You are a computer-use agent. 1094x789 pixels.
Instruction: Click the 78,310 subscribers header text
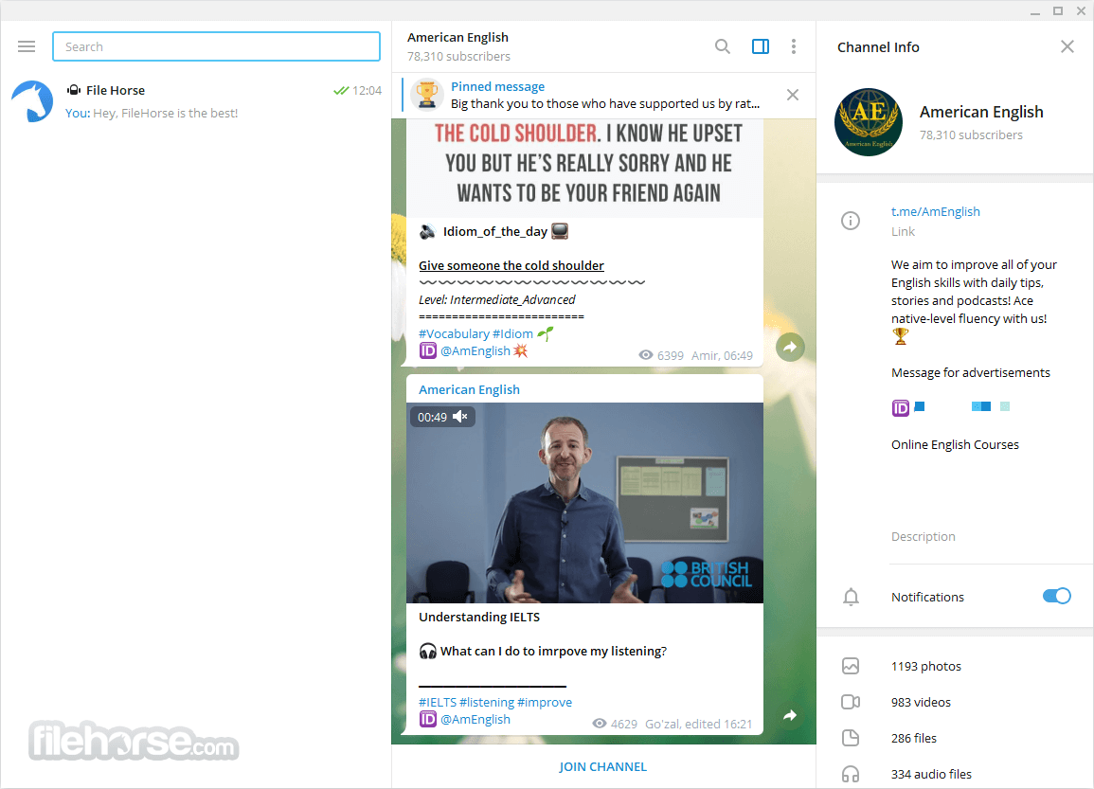(x=458, y=56)
